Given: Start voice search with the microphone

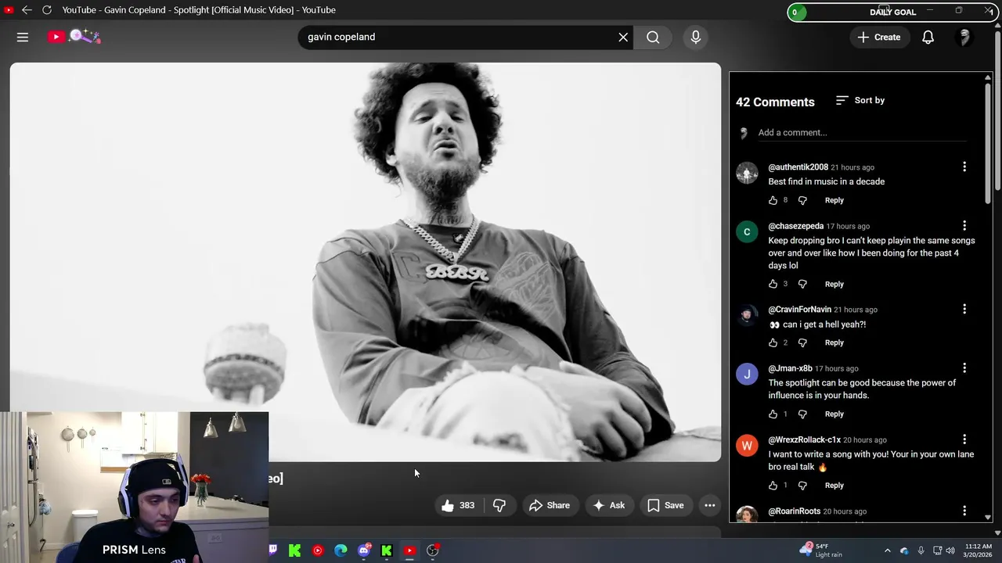Looking at the screenshot, I should [x=695, y=37].
